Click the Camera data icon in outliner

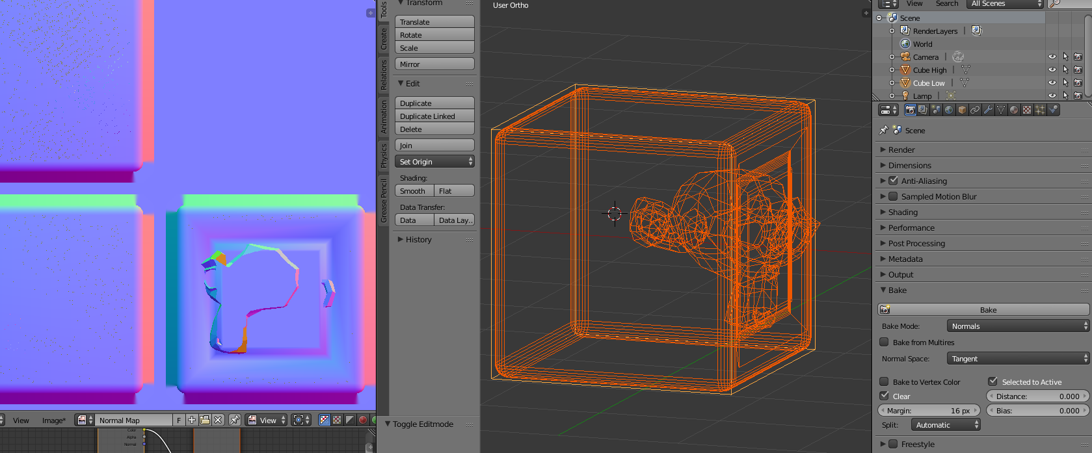958,57
